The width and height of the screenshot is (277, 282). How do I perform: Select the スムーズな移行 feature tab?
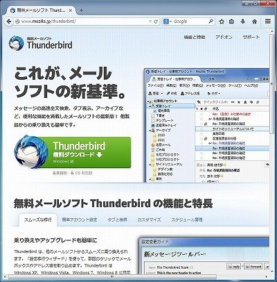click(x=38, y=219)
